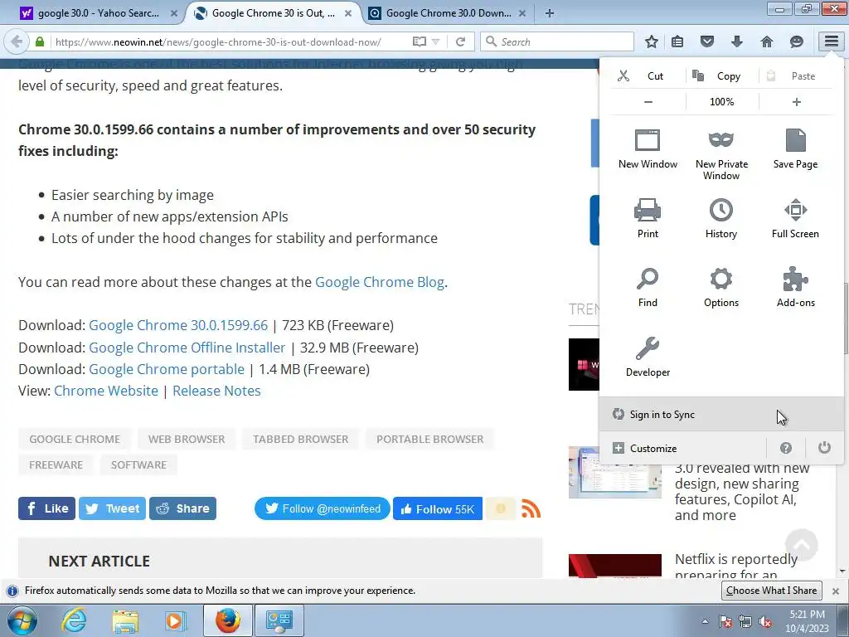Open File Explorer from taskbar
Image resolution: width=849 pixels, height=637 pixels.
[x=125, y=620]
